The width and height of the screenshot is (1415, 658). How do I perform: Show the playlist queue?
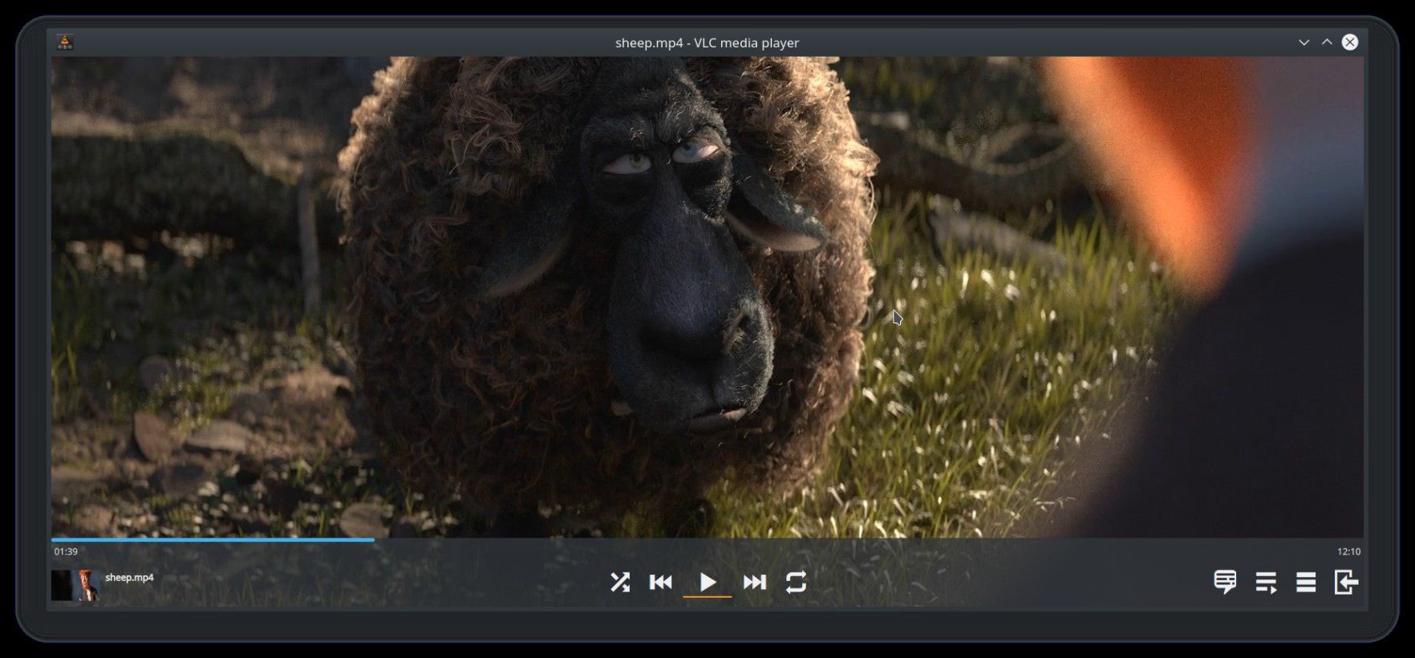tap(1266, 582)
